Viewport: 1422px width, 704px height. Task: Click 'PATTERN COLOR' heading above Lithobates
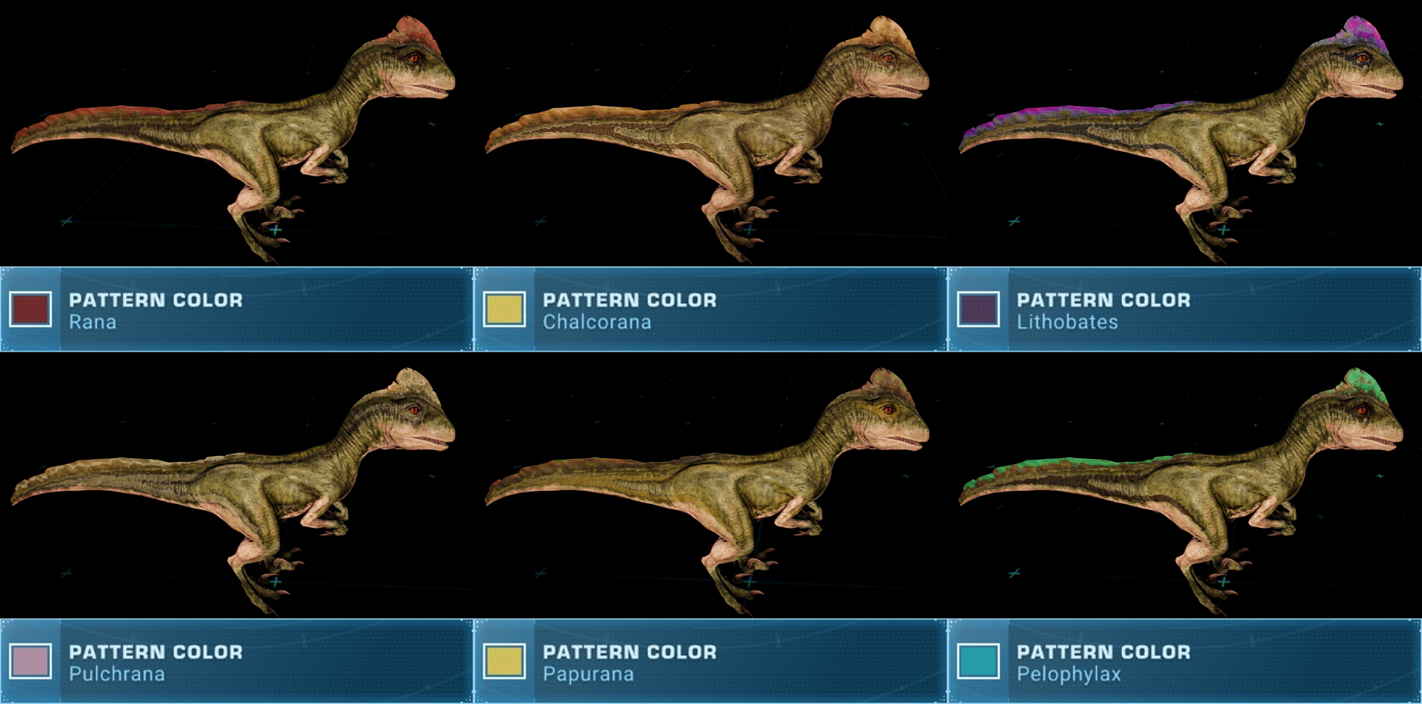[1104, 300]
